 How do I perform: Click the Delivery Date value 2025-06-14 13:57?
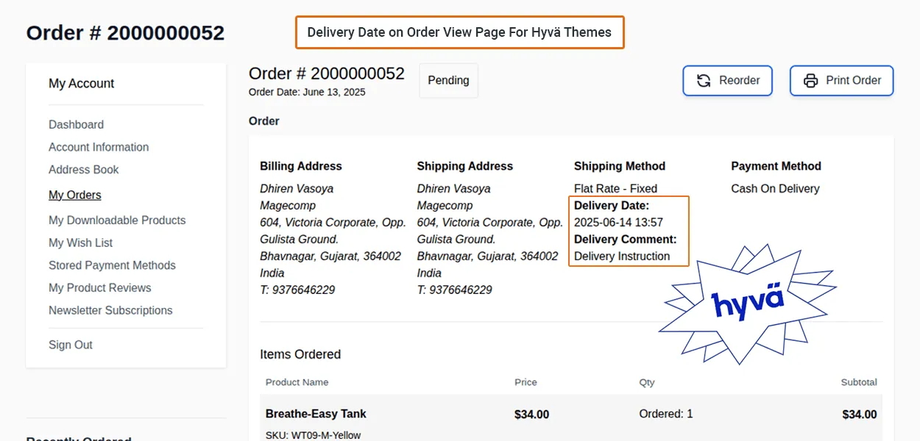coord(618,222)
